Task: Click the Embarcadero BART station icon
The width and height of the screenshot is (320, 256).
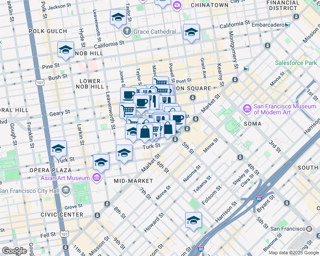Action: click(287, 25)
